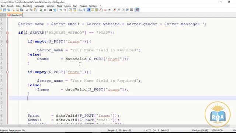The height and width of the screenshot is (133, 236).
Task: Click the spell-check icon at the toolbar's right end
Action: (137, 10)
